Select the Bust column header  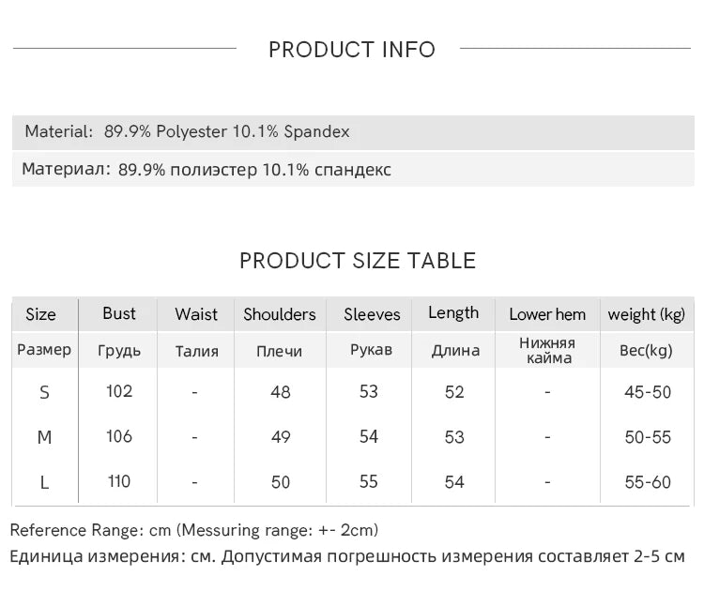119,313
